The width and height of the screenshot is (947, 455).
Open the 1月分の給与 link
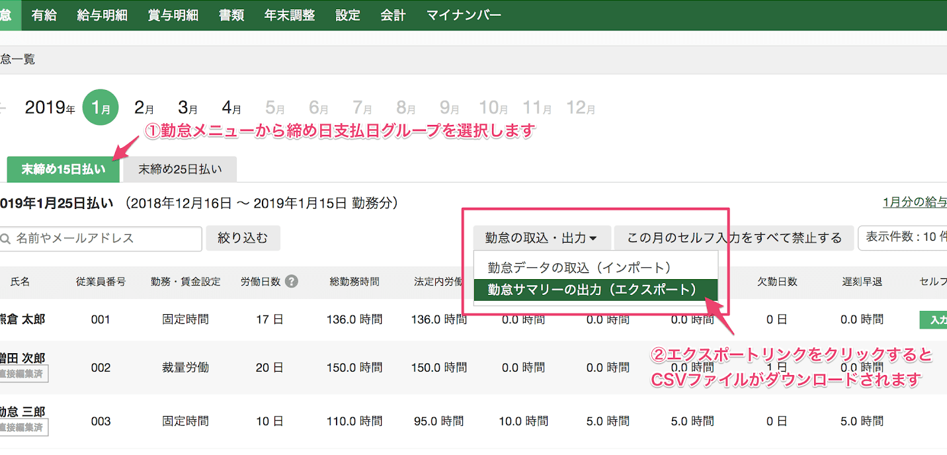click(x=915, y=202)
